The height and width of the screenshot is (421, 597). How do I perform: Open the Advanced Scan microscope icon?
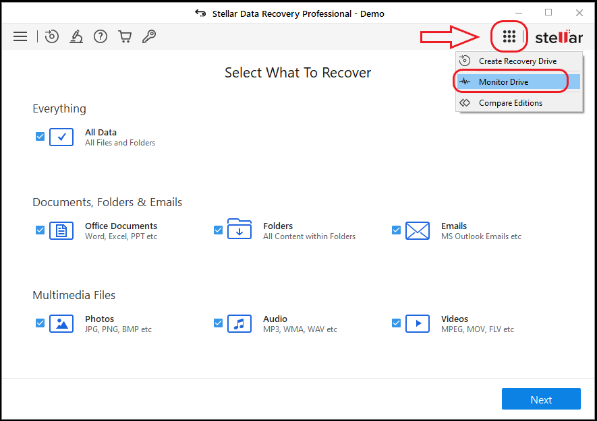tap(76, 36)
